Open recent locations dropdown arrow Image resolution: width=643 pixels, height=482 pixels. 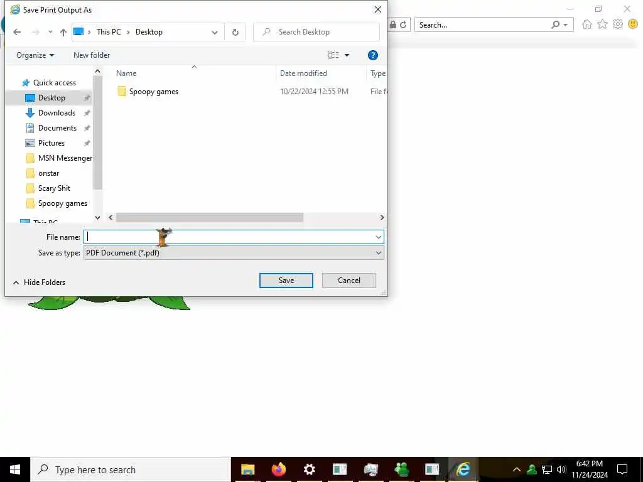pos(50,32)
